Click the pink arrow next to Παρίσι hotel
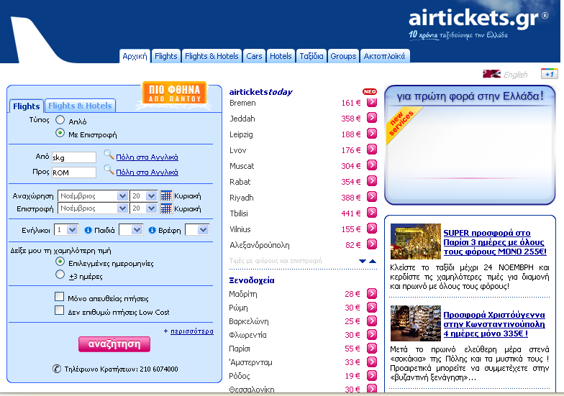564x396 pixels. (372, 348)
